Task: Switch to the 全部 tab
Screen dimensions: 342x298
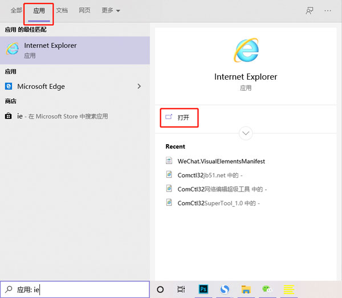Action: point(17,10)
